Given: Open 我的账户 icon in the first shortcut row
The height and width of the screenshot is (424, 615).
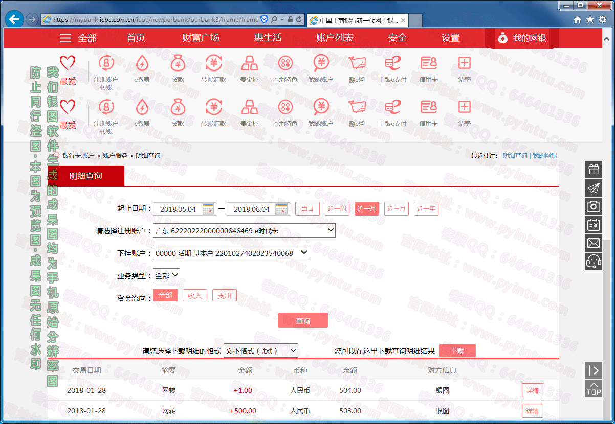Looking at the screenshot, I should pyautogui.click(x=321, y=63).
